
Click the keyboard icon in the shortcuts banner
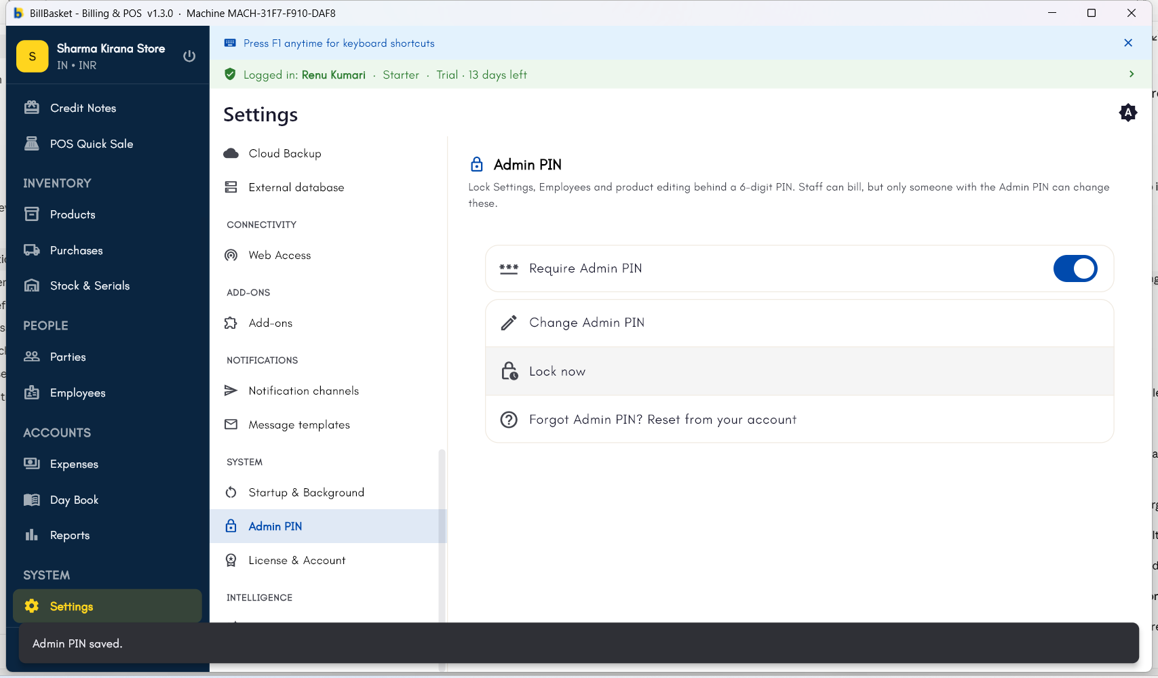(231, 43)
